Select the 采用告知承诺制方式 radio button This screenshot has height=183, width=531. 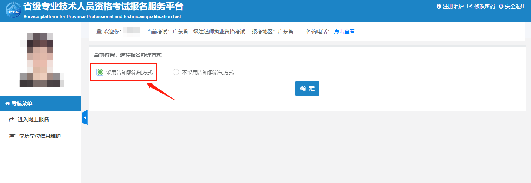pos(100,73)
